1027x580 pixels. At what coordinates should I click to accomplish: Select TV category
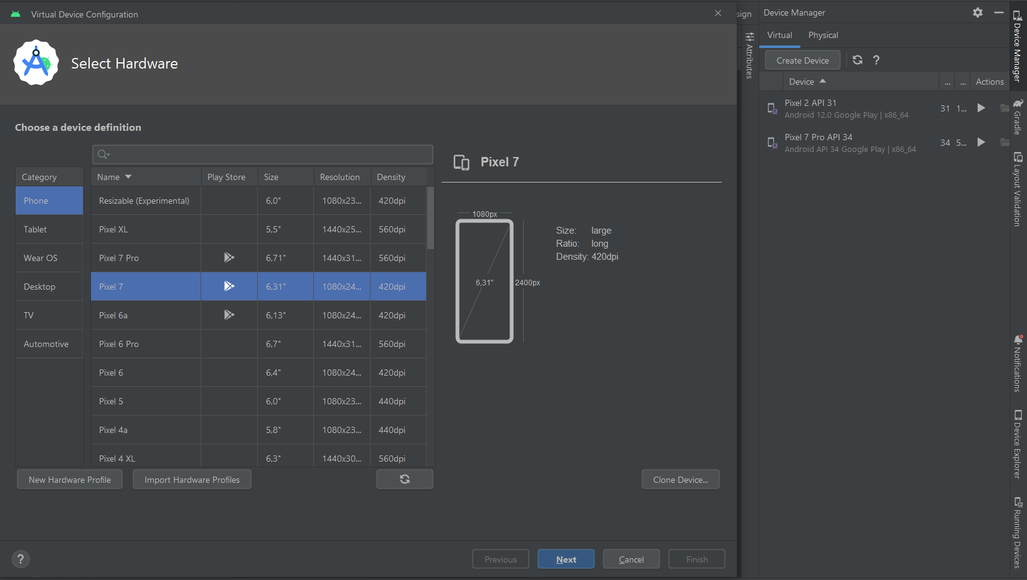pos(49,315)
